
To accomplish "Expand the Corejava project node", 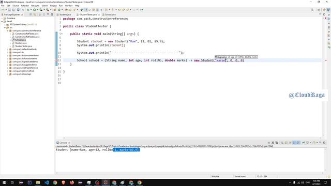I will pos(2,19).
